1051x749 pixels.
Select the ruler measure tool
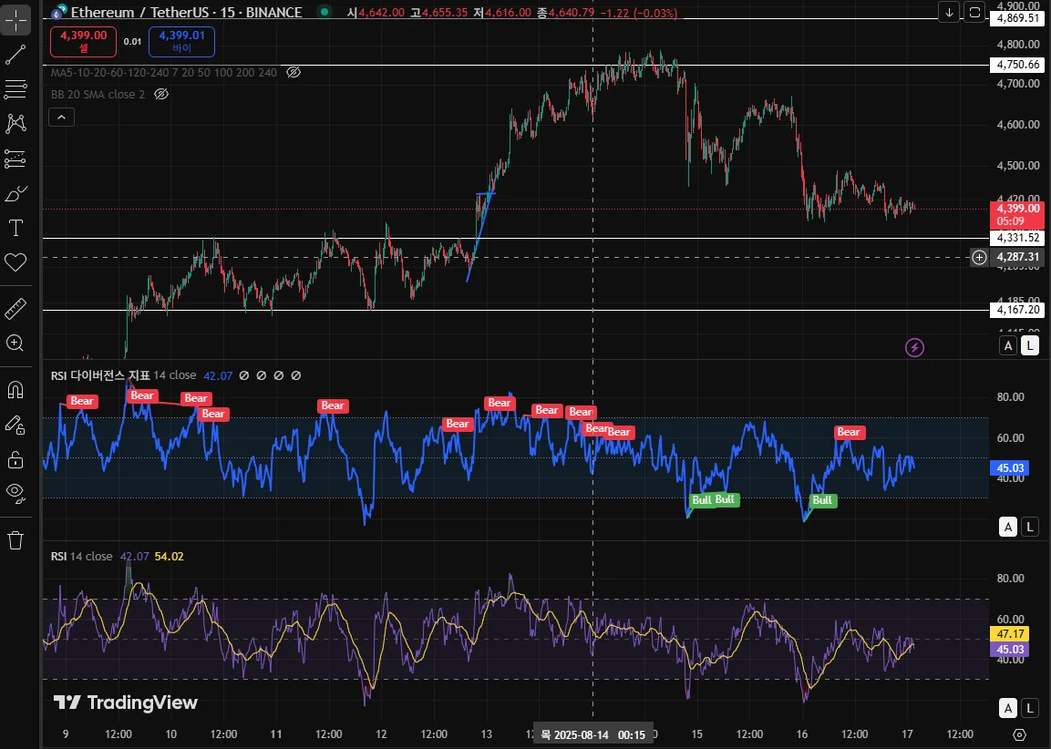point(15,309)
